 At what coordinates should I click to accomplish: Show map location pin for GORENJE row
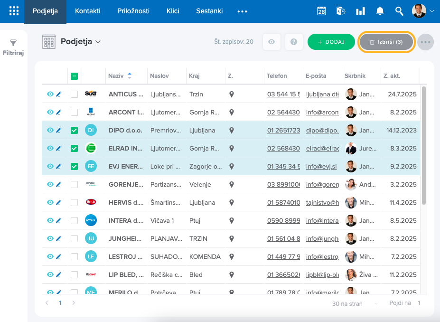232,184
